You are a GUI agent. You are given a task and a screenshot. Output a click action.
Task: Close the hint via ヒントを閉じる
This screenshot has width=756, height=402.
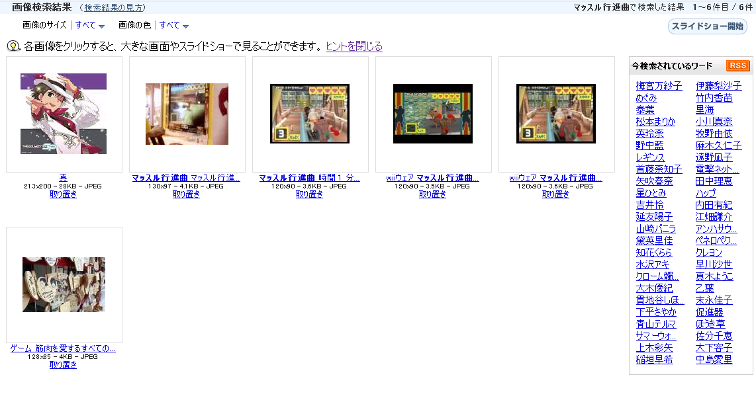pos(354,46)
